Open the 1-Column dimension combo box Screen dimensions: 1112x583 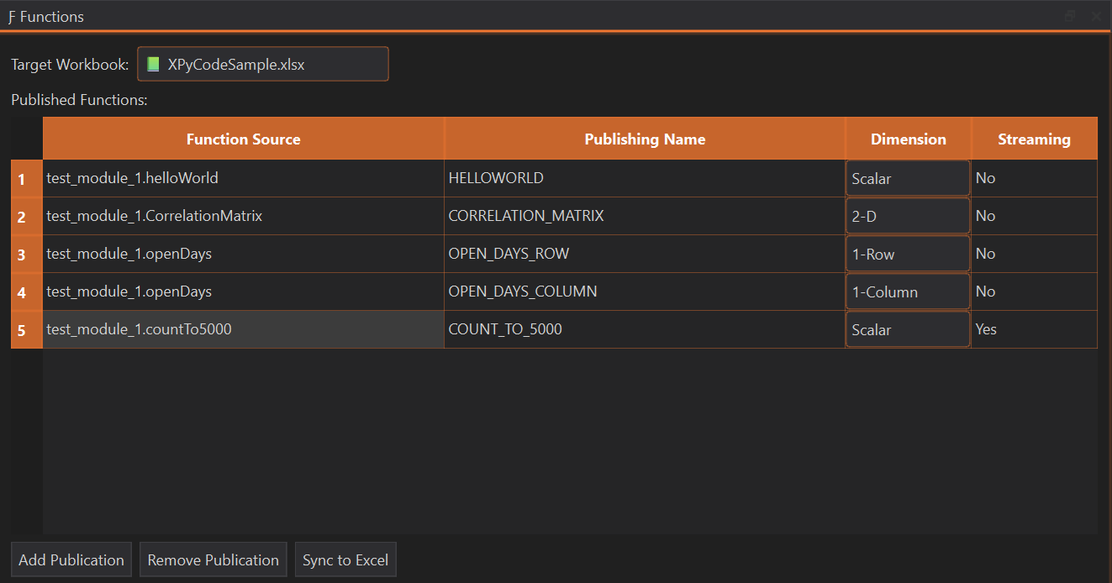tap(907, 292)
